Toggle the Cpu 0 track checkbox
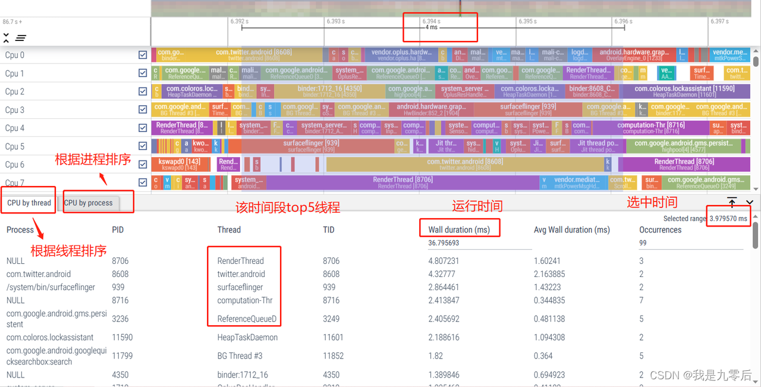Screen dimensions: 761x387 pos(143,55)
